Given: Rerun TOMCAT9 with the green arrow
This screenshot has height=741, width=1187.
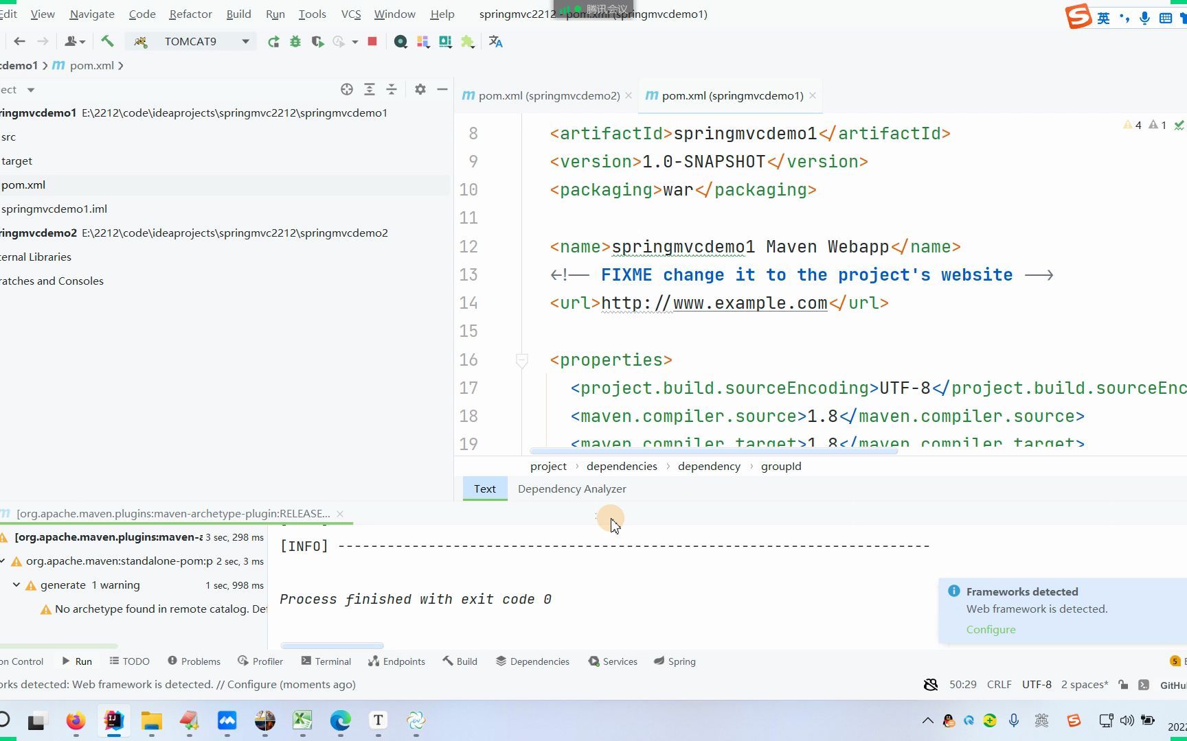Looking at the screenshot, I should [x=273, y=42].
